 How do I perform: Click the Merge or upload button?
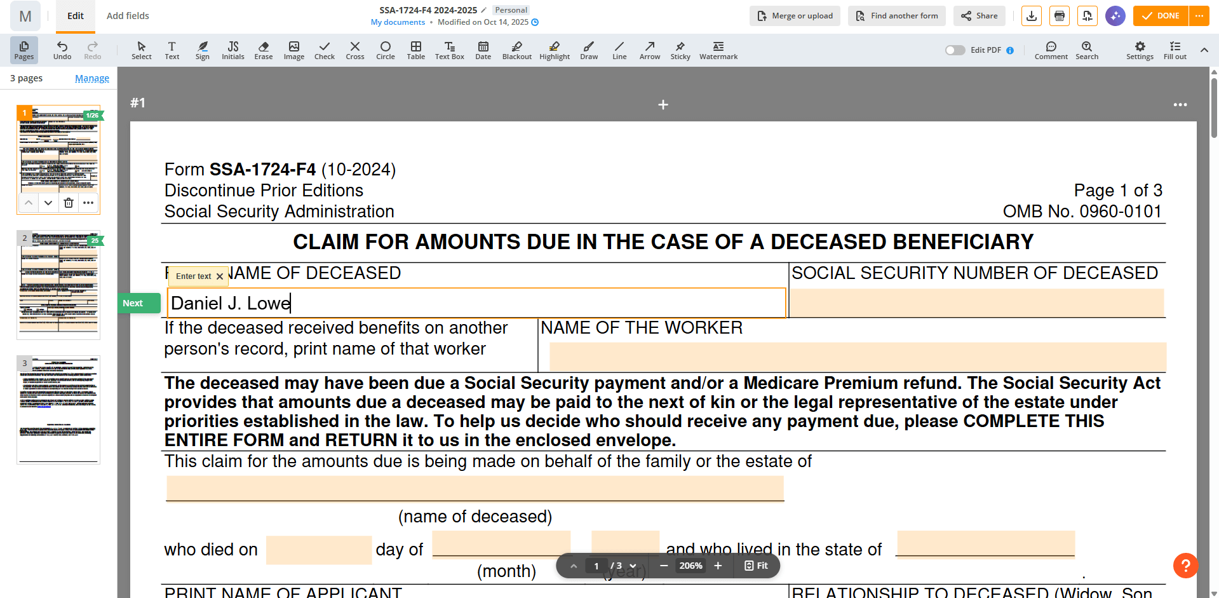click(x=795, y=16)
